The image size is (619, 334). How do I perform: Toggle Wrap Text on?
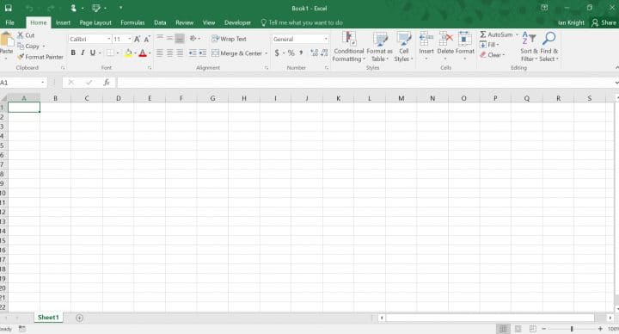tap(229, 39)
